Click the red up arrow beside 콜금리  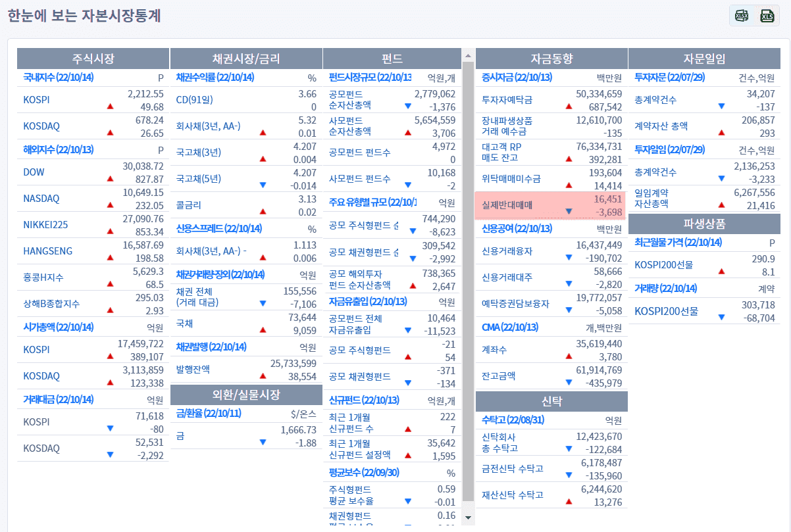click(263, 212)
